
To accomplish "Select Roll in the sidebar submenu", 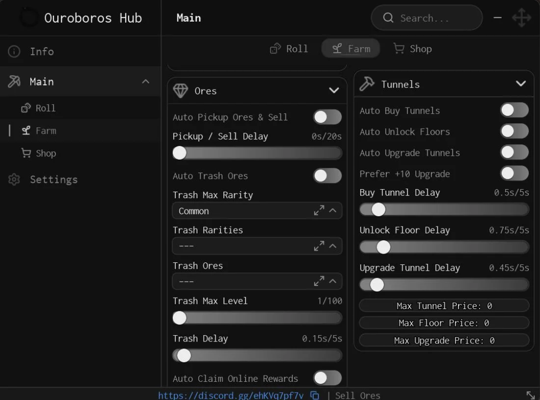I will (x=80, y=108).
